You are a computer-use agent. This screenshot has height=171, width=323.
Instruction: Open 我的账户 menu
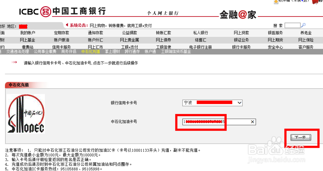coord(27,33)
